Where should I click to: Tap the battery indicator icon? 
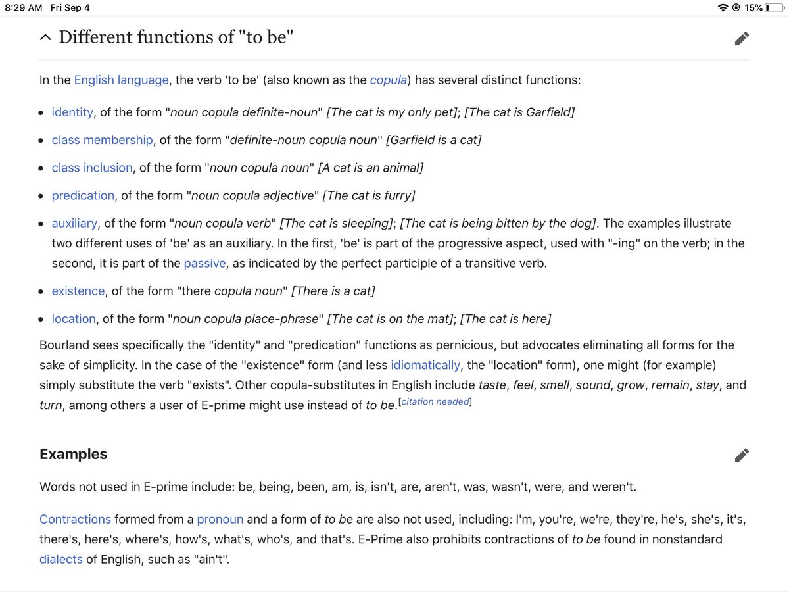[x=773, y=8]
